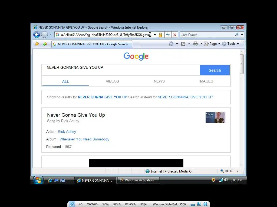Screen dimensions: 277x207
Task: Open the VM Machine menu
Action: pos(93,204)
